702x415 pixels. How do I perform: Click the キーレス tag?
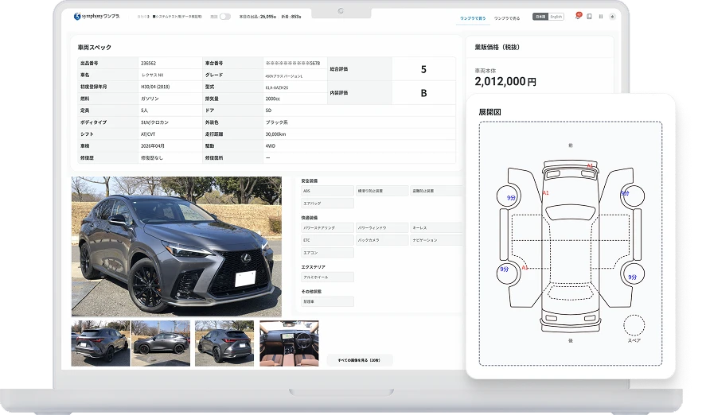pyautogui.click(x=436, y=228)
